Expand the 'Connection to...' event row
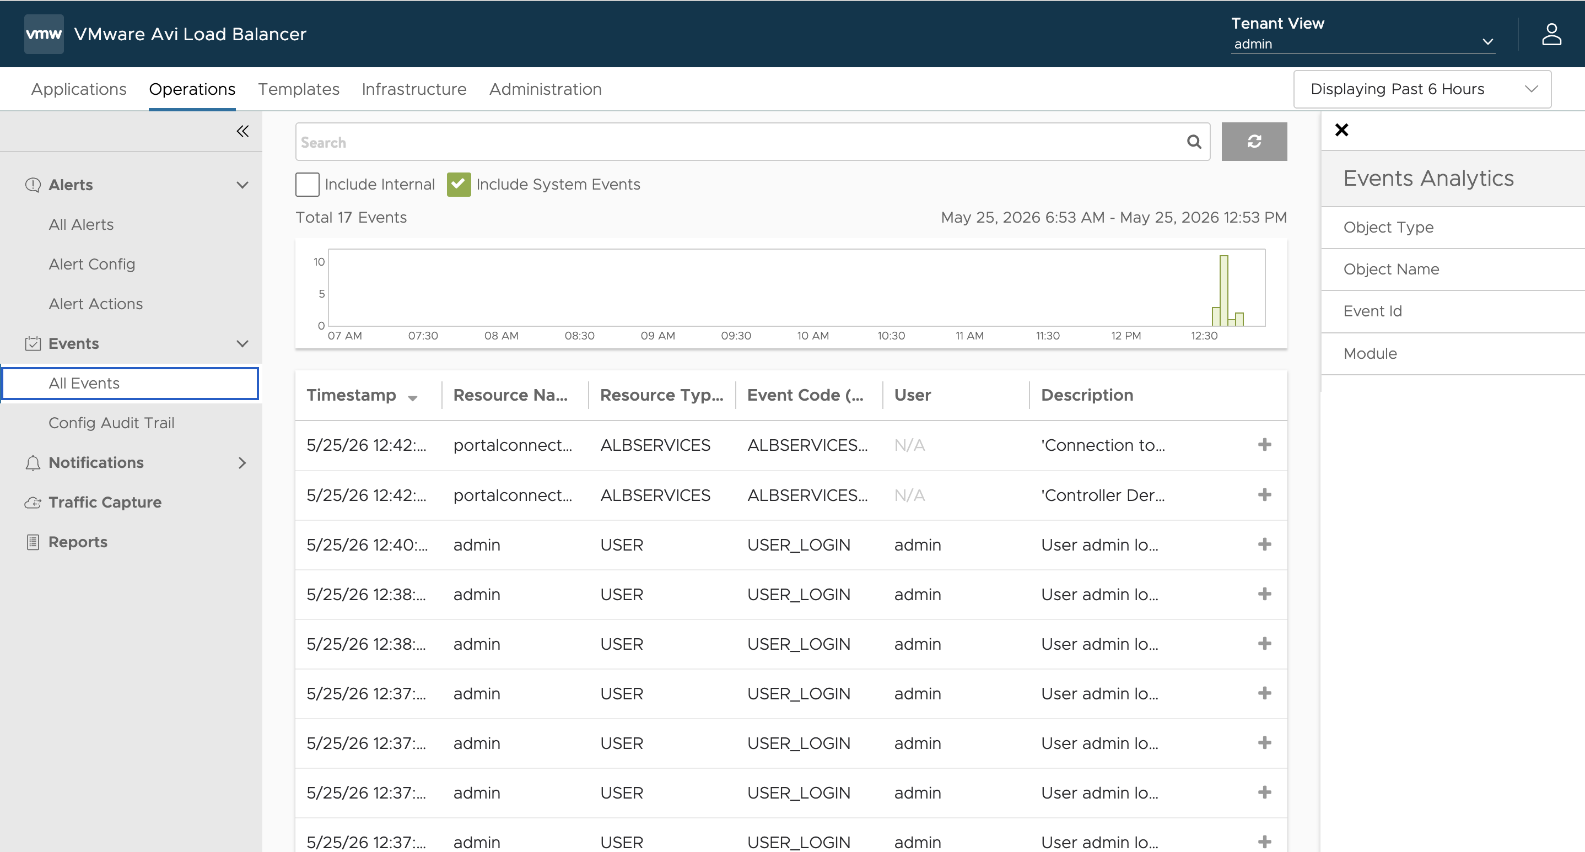Screen dimensions: 1585x852 click(1264, 445)
